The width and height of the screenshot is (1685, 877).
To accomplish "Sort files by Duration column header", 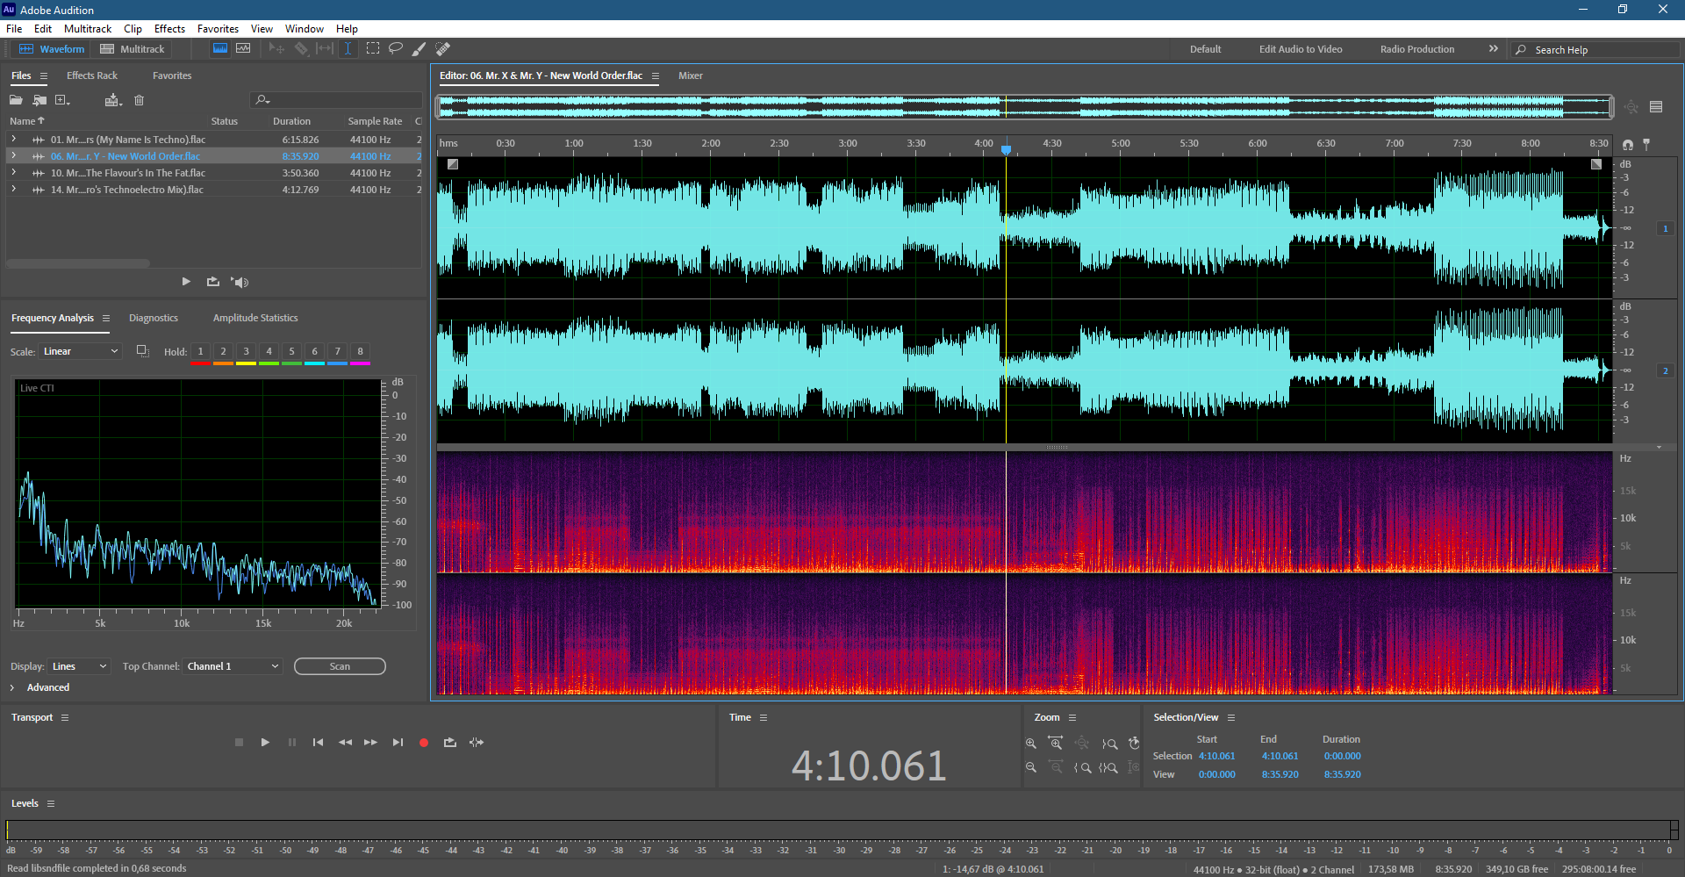I will pos(291,121).
